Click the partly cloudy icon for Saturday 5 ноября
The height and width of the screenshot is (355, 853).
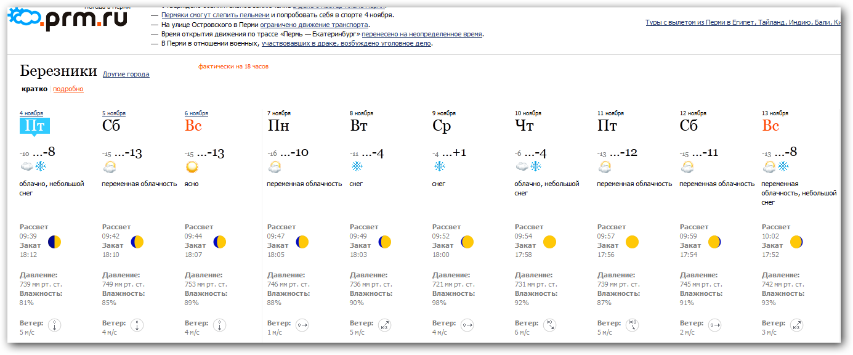110,166
